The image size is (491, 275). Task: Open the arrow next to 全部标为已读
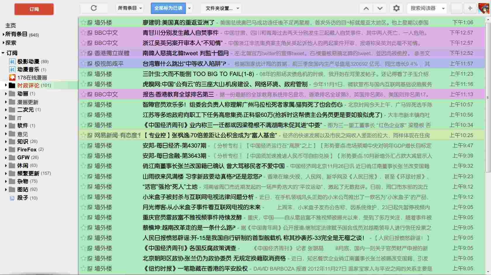point(189,8)
